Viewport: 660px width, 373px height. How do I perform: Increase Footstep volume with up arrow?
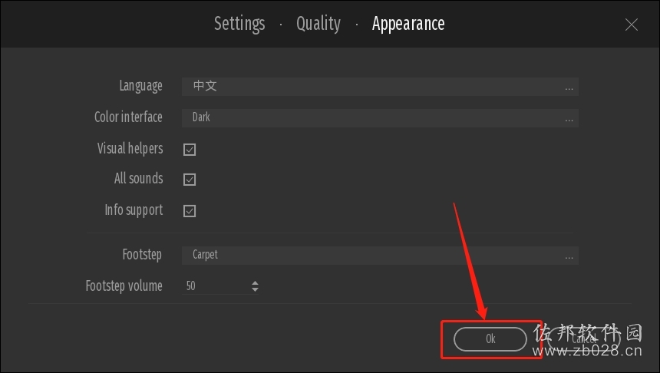pos(255,283)
